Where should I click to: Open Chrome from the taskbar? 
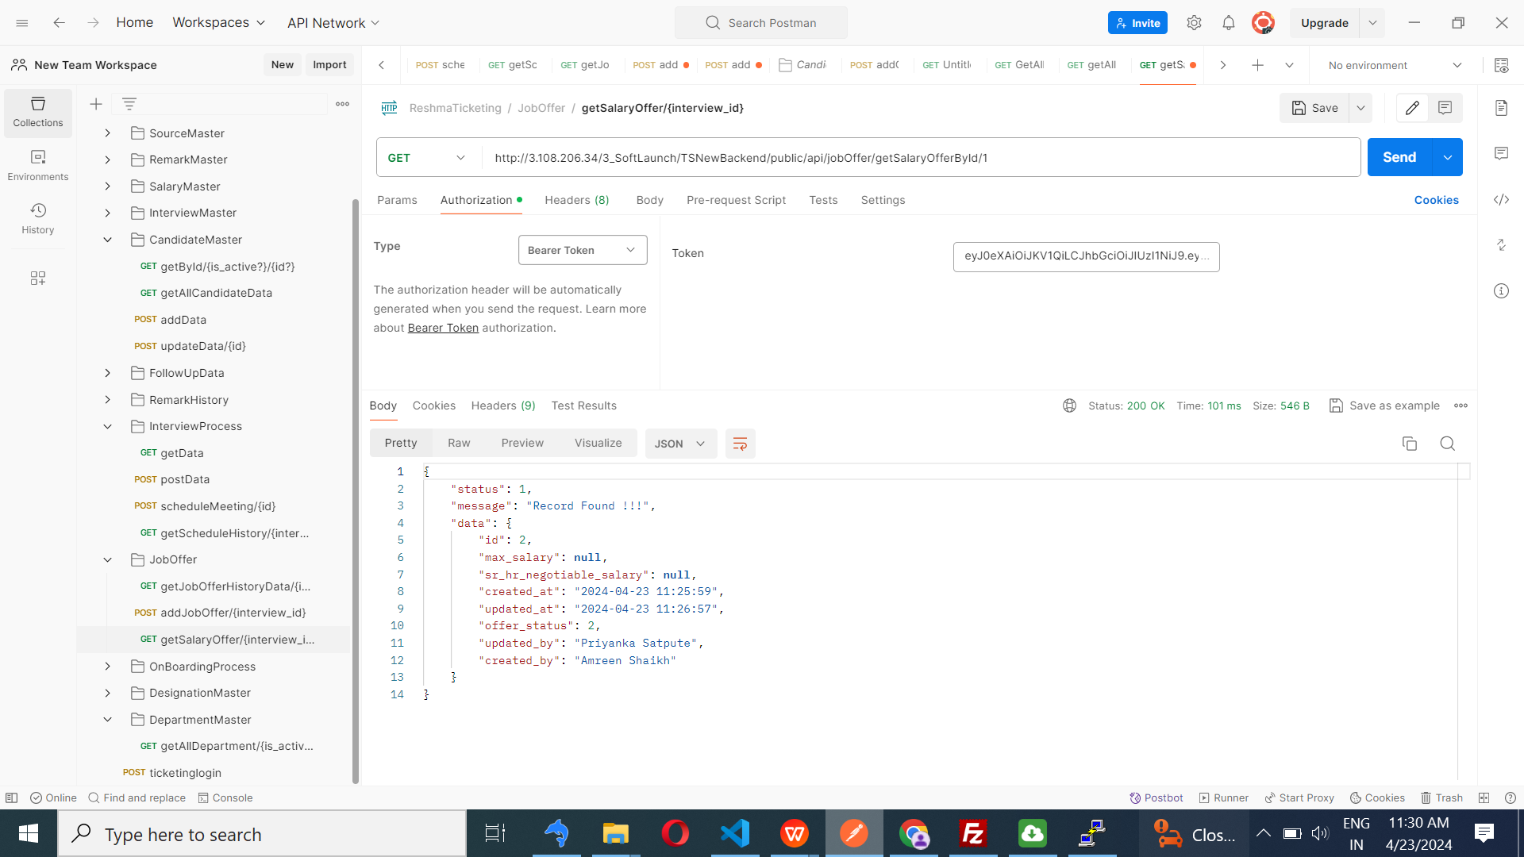click(914, 833)
